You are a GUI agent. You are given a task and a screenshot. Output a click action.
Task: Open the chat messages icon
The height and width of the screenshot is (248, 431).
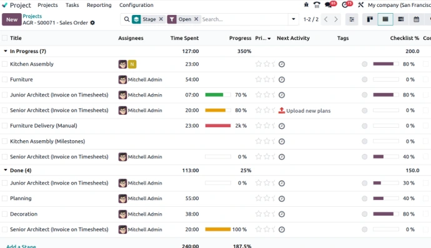(x=328, y=4)
